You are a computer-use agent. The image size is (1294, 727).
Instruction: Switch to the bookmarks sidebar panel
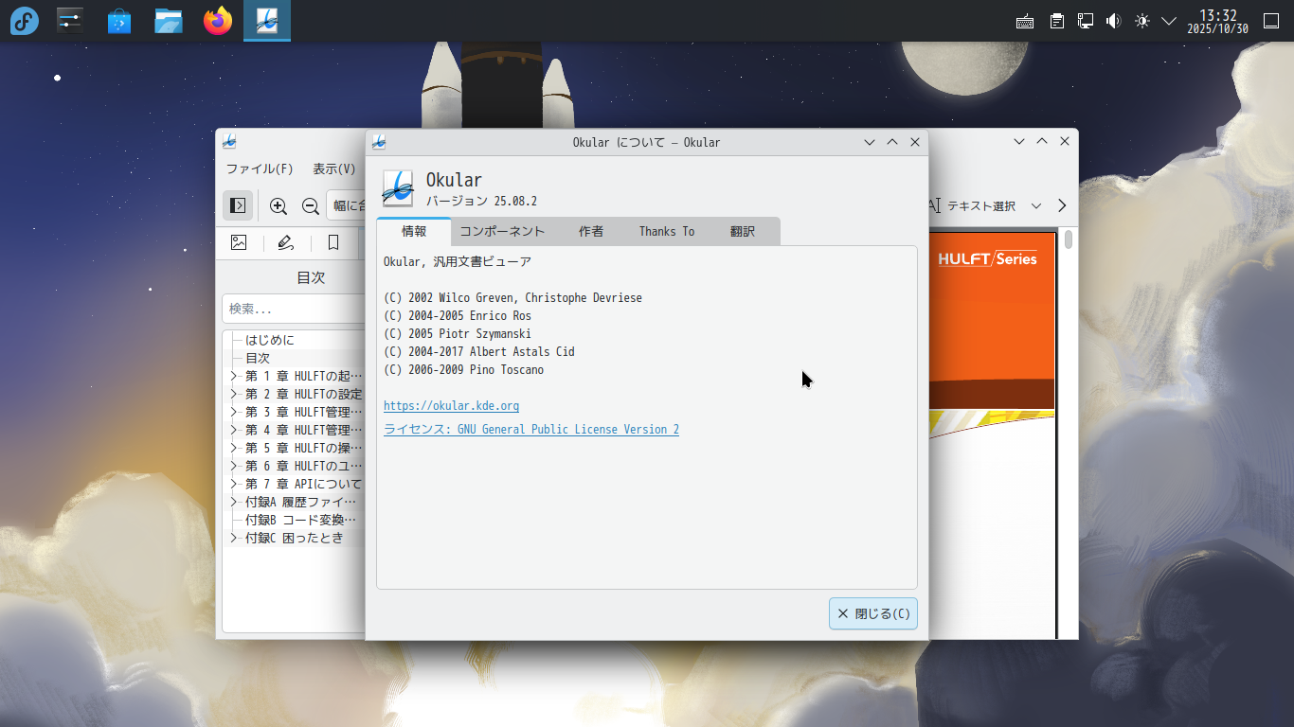333,243
